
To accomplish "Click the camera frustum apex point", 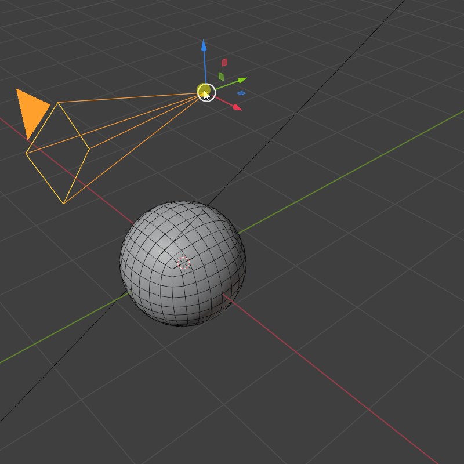I will (x=204, y=93).
